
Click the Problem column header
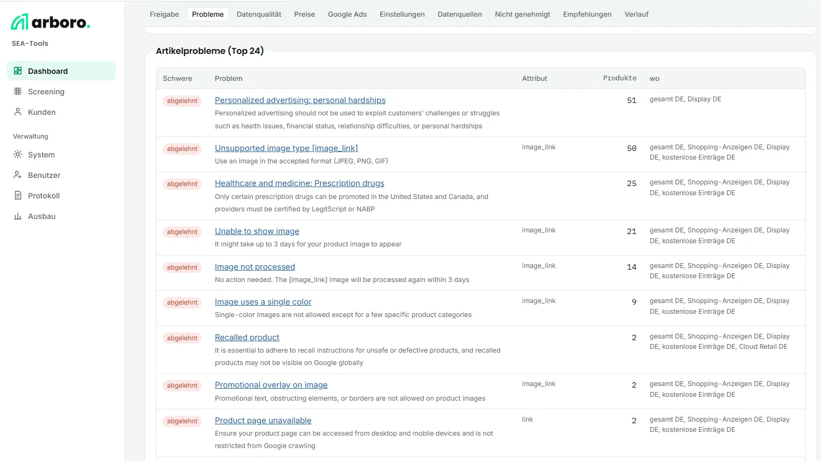[x=229, y=78]
